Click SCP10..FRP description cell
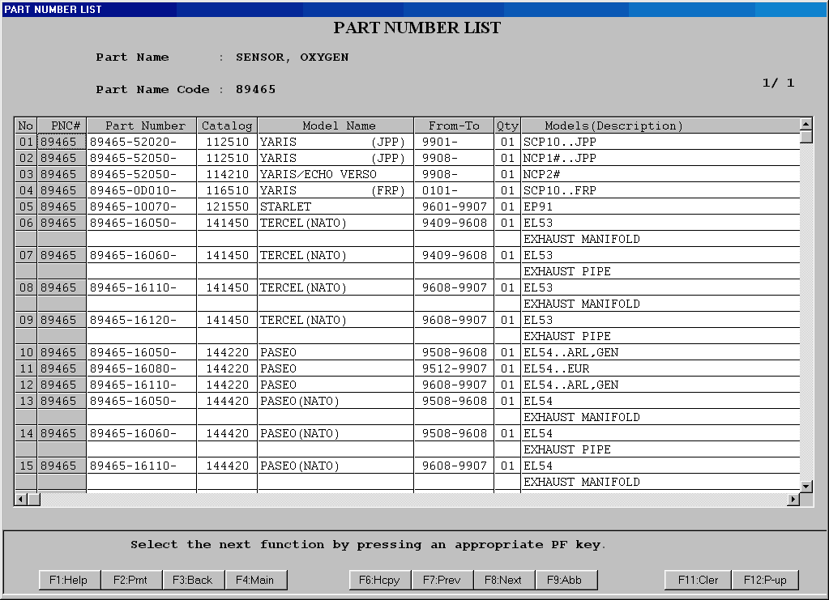Image resolution: width=829 pixels, height=600 pixels. pos(660,190)
